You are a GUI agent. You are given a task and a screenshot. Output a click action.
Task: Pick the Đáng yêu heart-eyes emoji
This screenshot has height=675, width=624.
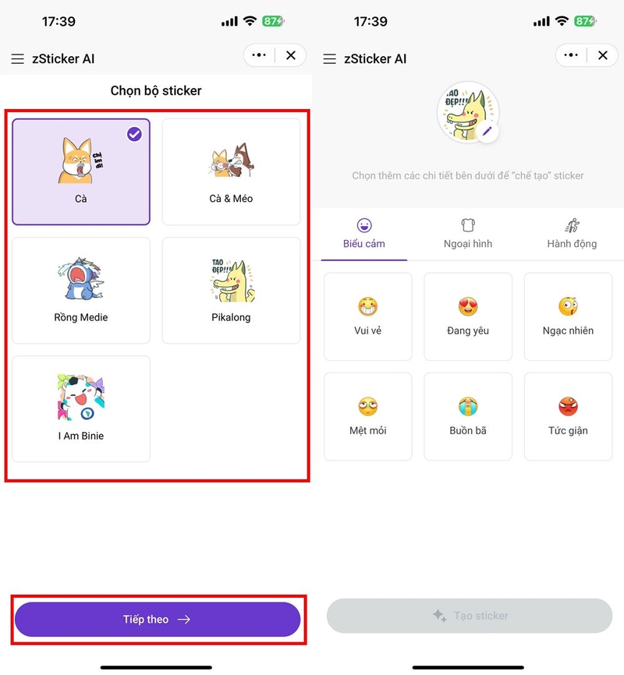468,306
